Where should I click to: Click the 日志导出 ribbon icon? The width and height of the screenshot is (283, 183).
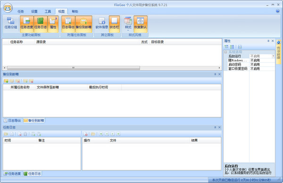[68, 24]
